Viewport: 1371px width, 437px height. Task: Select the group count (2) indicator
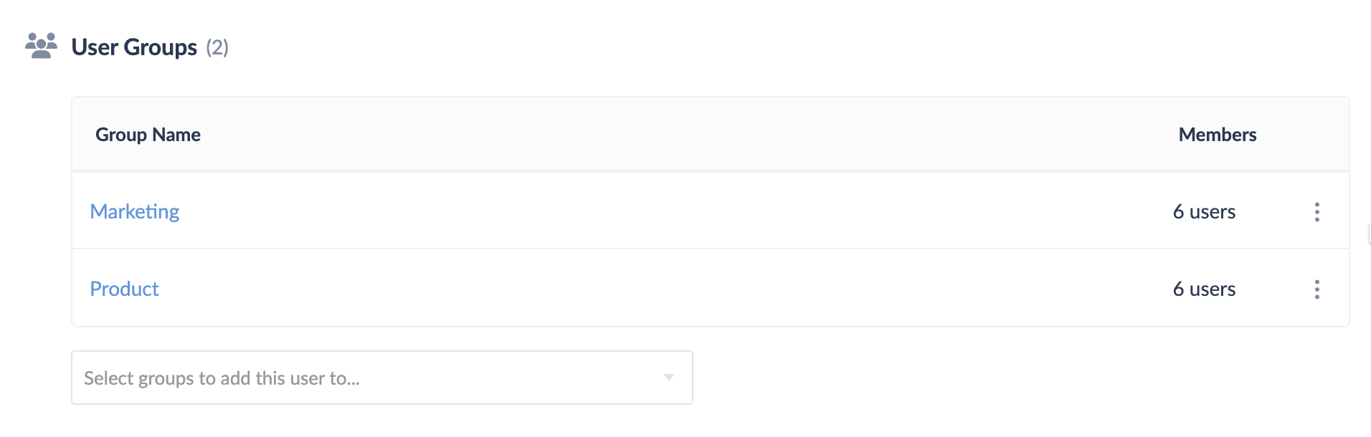click(x=218, y=48)
